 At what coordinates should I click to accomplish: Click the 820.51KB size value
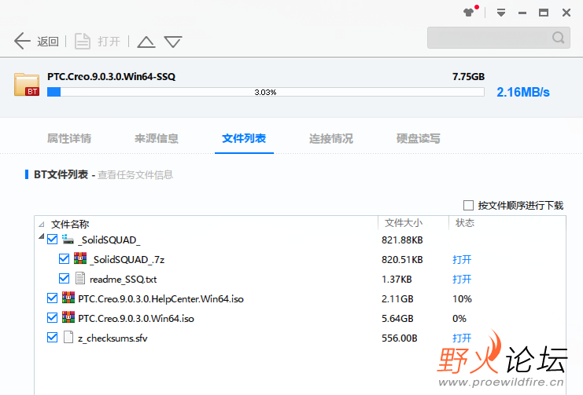pos(402,260)
